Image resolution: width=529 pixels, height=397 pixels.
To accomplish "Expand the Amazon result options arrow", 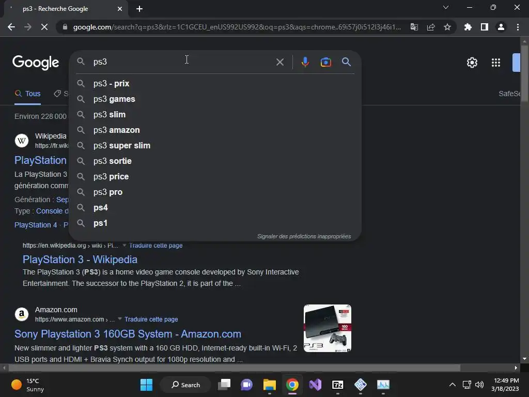I will [x=119, y=318].
